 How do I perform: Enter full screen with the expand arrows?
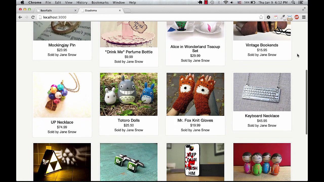304,9
